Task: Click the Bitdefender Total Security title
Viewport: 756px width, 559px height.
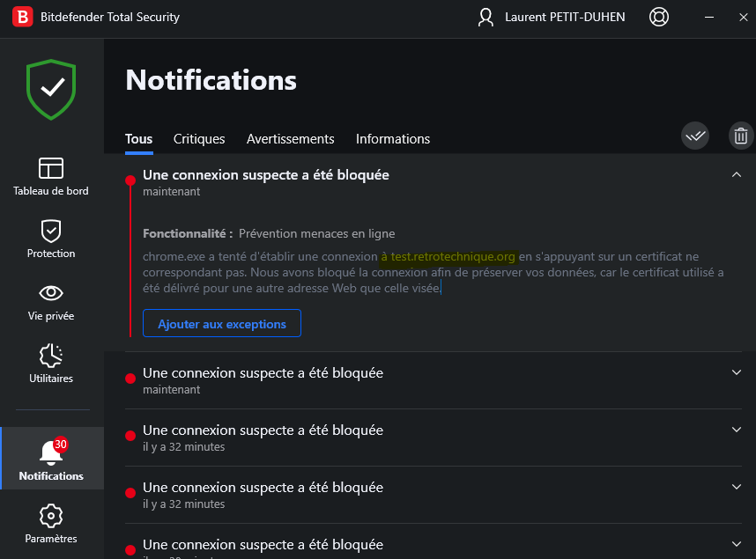Action: point(110,18)
